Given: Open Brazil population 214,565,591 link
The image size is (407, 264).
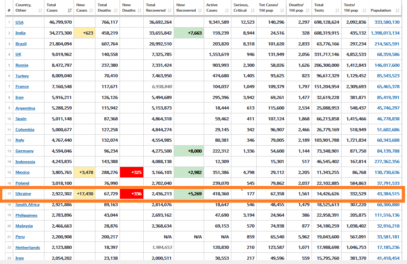Looking at the screenshot, I should point(387,44).
